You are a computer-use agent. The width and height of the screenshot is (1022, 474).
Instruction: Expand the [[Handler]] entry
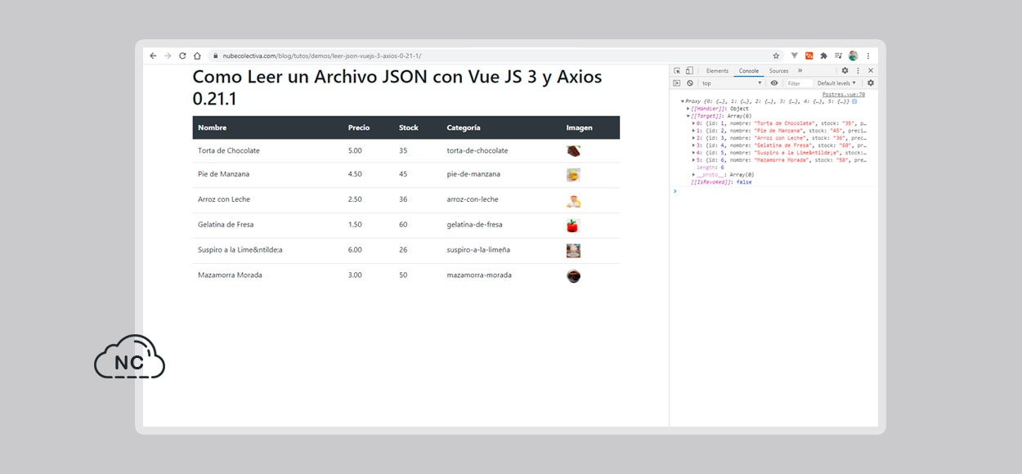(x=688, y=109)
